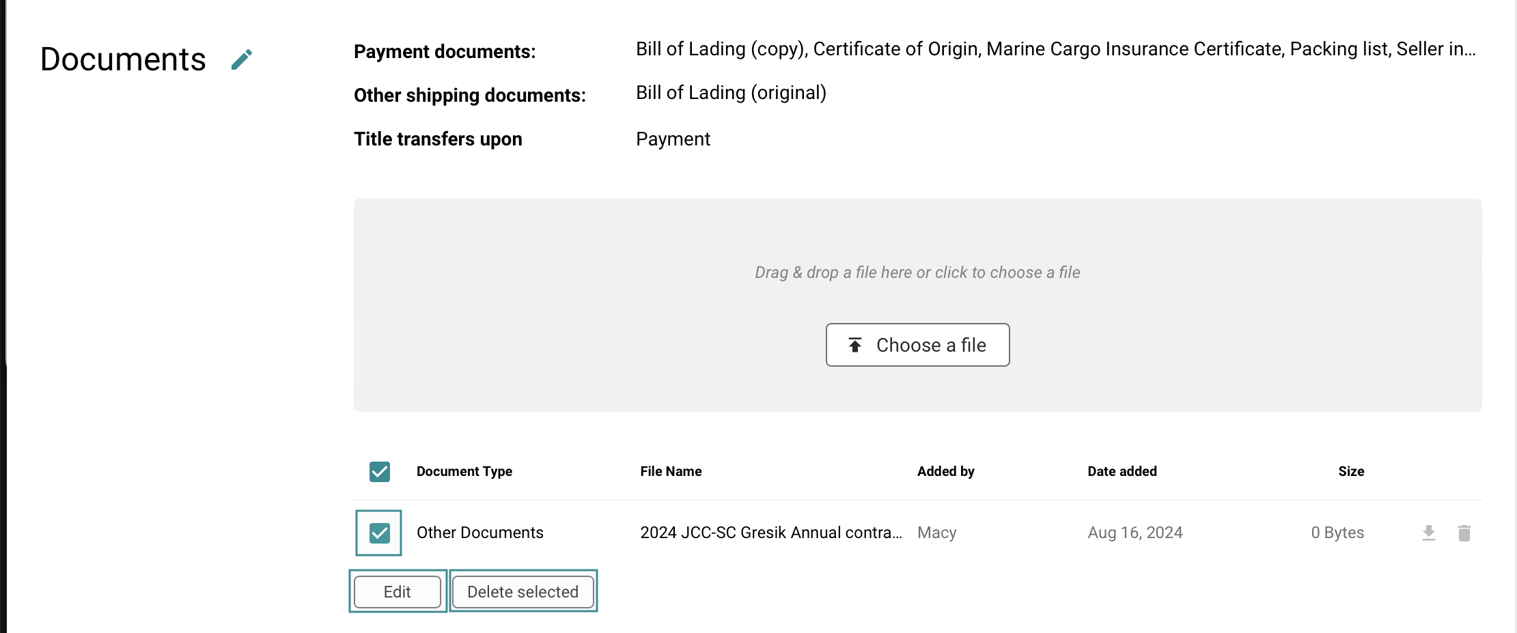Click Macy in the Added by column
This screenshot has width=1517, height=633.
pyautogui.click(x=936, y=533)
